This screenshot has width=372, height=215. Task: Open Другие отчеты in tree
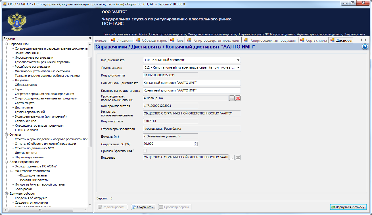pyautogui.click(x=26, y=153)
